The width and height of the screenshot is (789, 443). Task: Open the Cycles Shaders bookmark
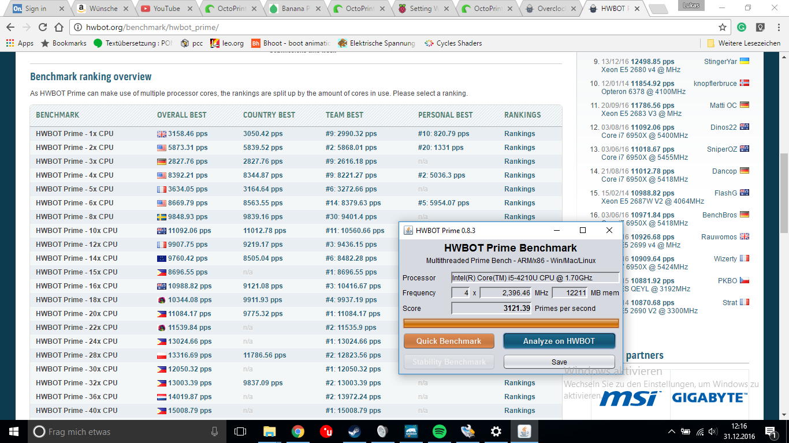point(453,43)
